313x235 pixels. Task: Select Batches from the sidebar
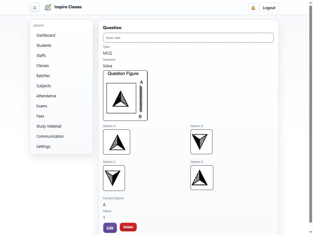coord(43,76)
